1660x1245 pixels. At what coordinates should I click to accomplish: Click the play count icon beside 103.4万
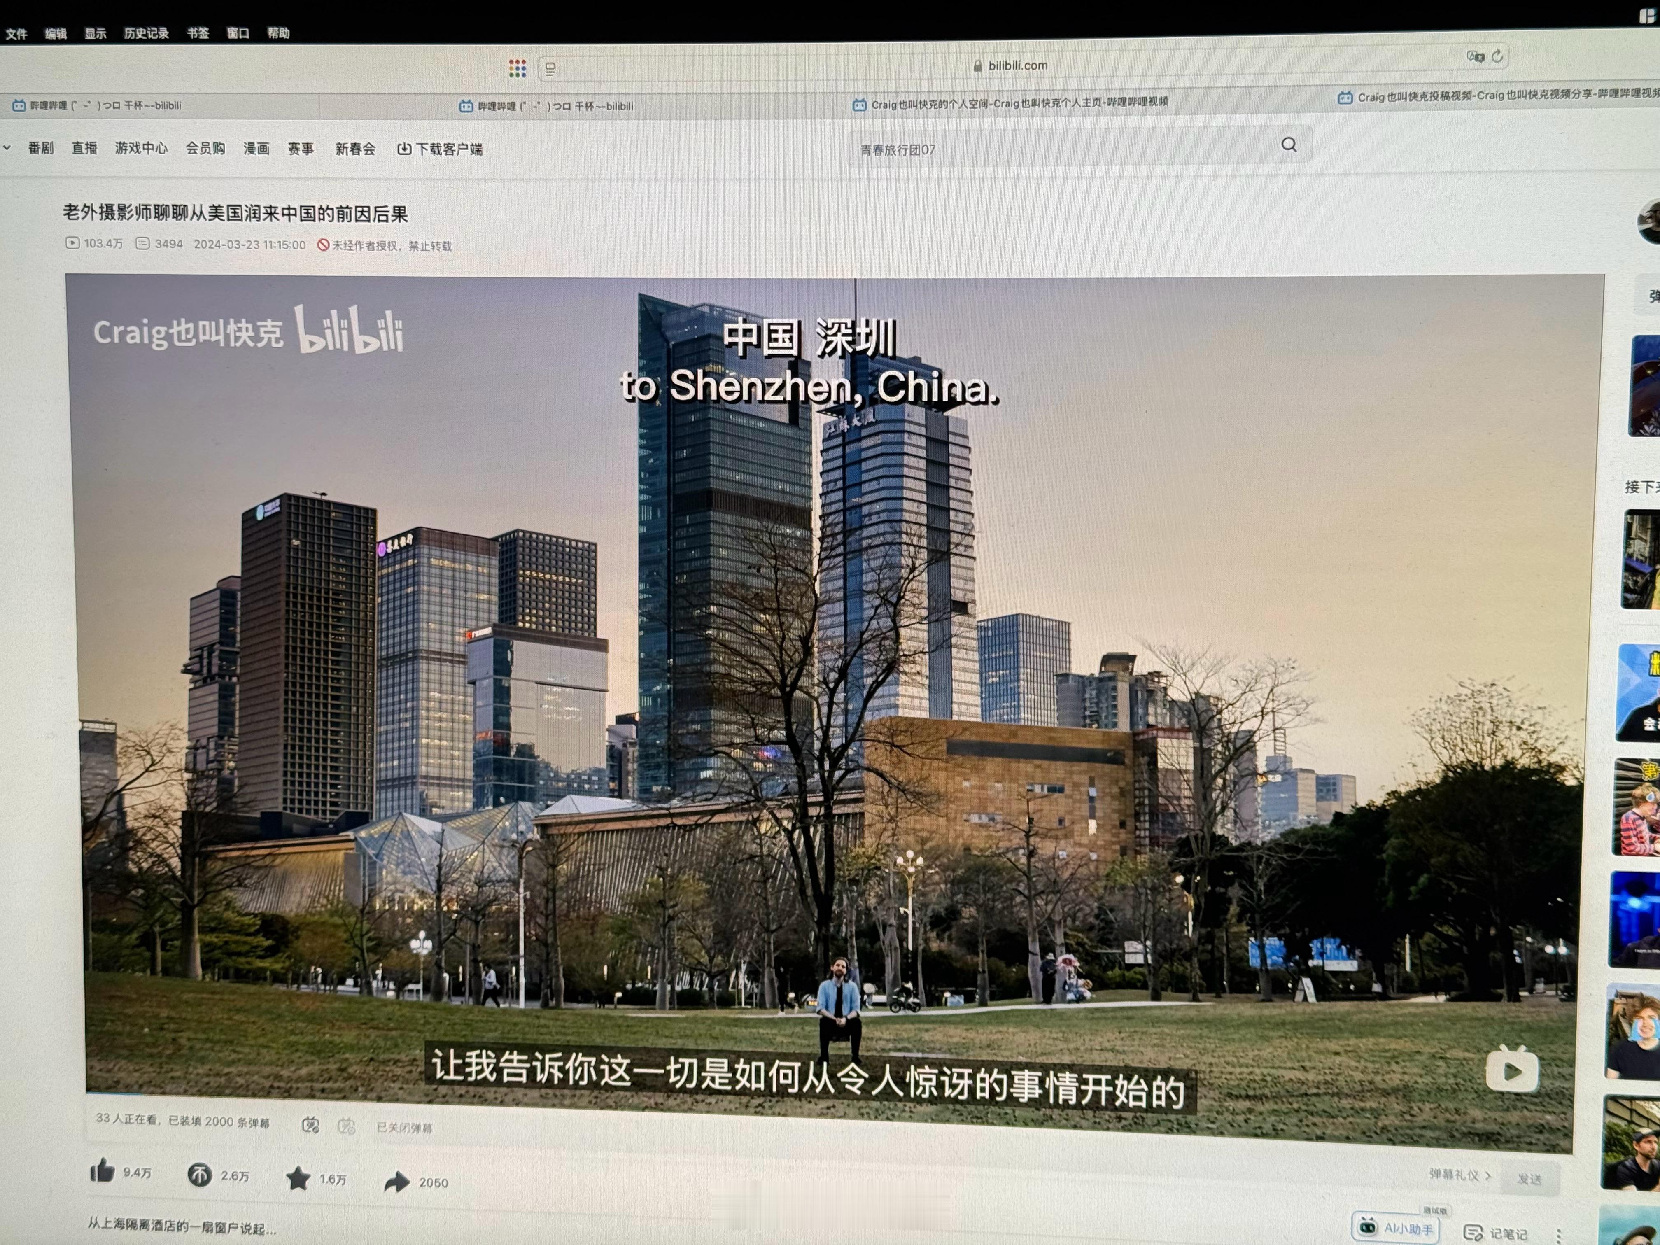point(72,242)
